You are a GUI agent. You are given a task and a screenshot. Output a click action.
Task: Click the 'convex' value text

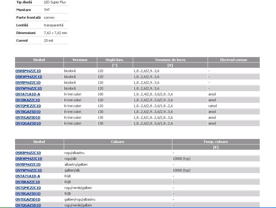(49, 17)
